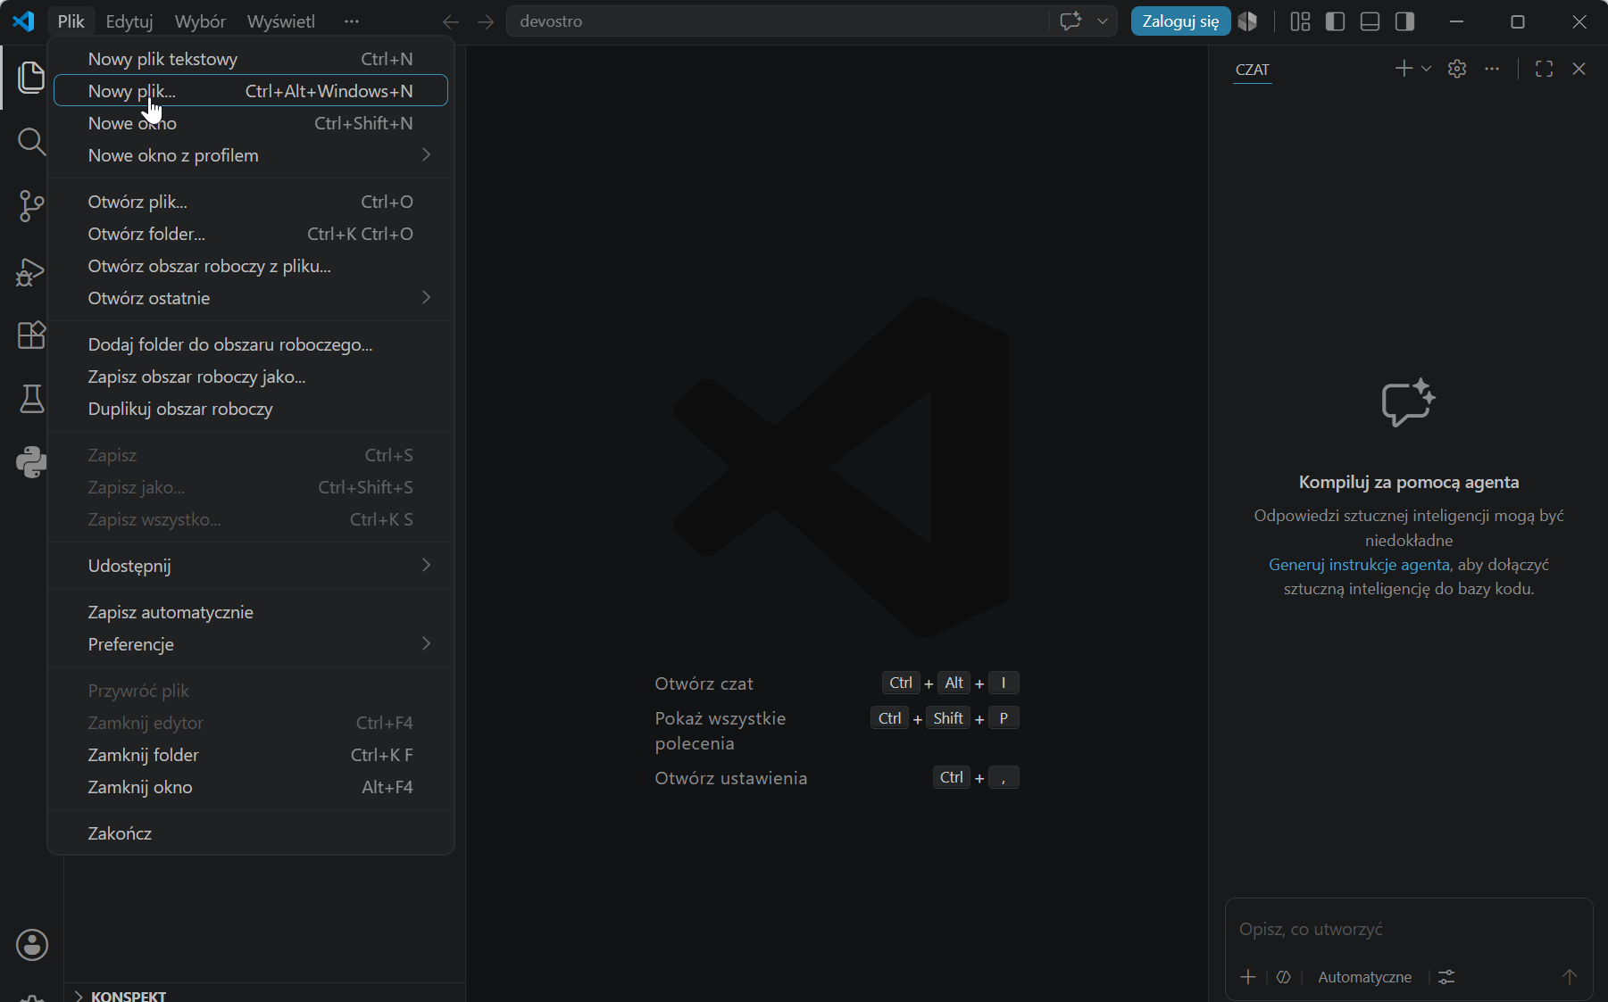The height and width of the screenshot is (1002, 1608).
Task: Open the Plik menu
Action: [71, 21]
